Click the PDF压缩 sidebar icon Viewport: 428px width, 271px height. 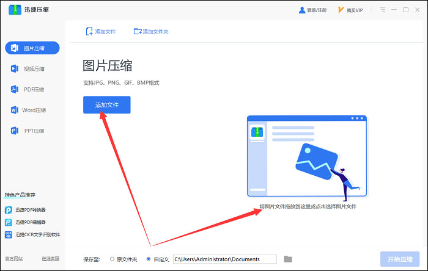click(15, 89)
